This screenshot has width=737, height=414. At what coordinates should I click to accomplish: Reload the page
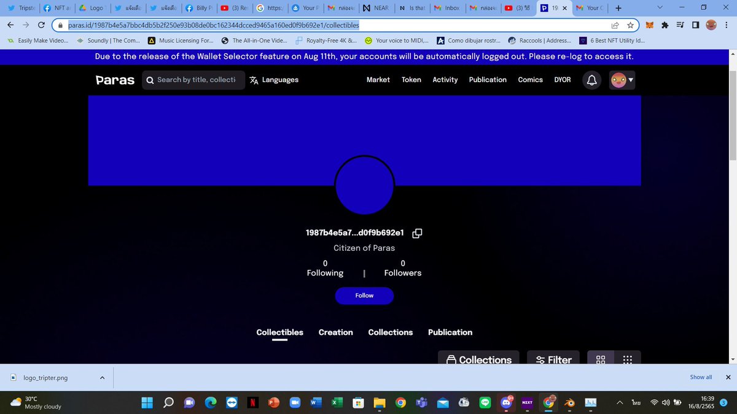(41, 25)
